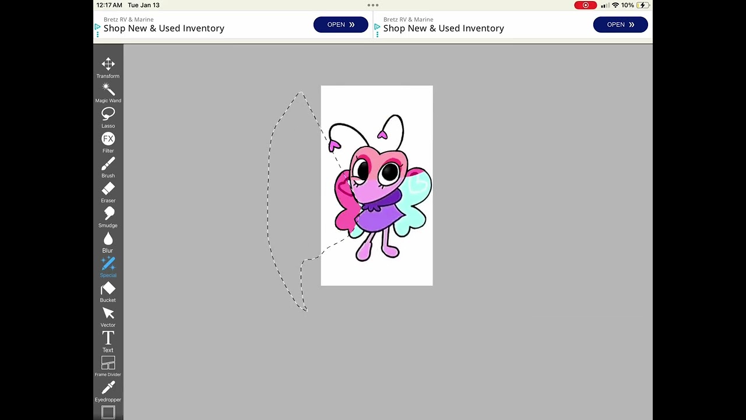
Task: Select the Eraser tool
Action: click(108, 192)
